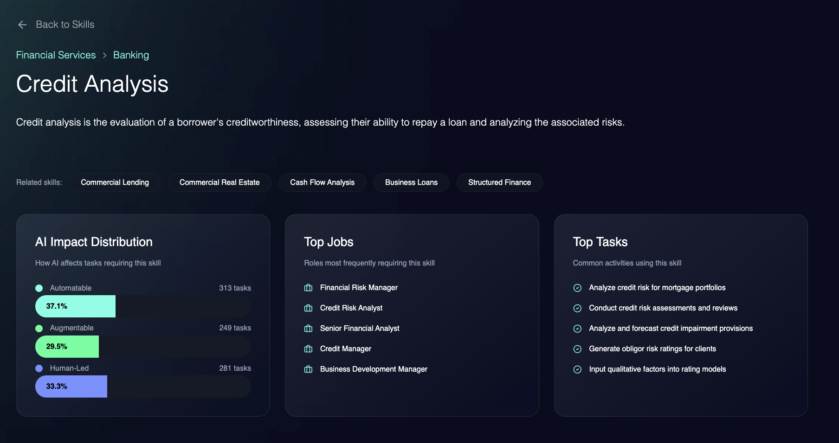Click the breadcrumb chevron separator
The height and width of the screenshot is (443, 839).
104,55
